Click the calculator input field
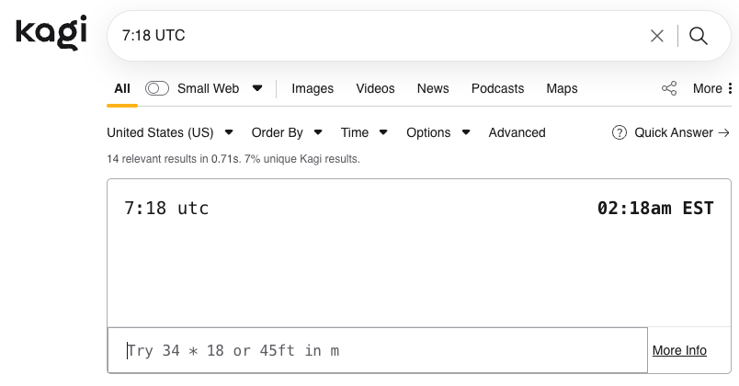This screenshot has height=386, width=739. pos(377,350)
